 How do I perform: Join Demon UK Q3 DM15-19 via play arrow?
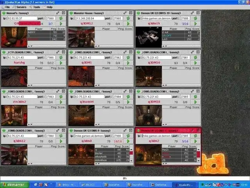[195, 23]
